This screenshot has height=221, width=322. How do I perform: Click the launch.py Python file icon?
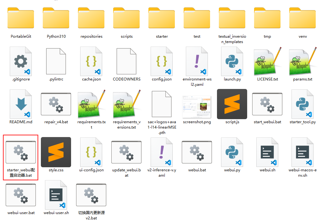point(232,61)
